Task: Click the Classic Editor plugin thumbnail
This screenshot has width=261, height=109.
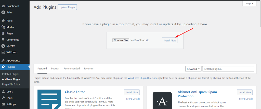Action: [x=50, y=99]
